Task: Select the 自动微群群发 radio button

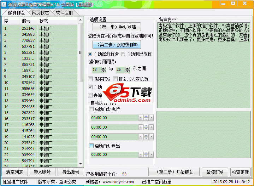Action: tap(90, 55)
